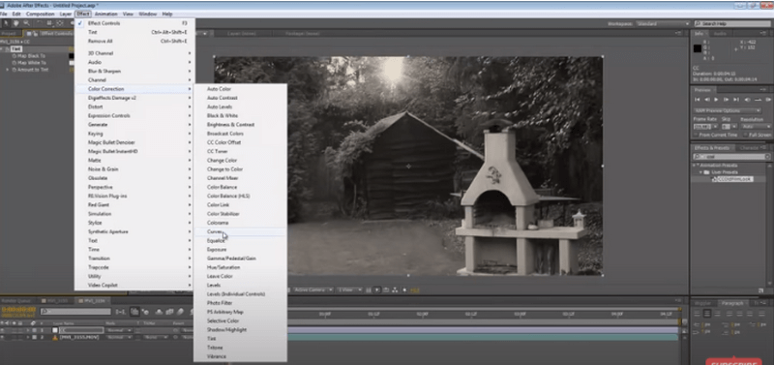Image resolution: width=774 pixels, height=365 pixels.
Task: Click the Info panel color sample swatch
Action: click(698, 47)
